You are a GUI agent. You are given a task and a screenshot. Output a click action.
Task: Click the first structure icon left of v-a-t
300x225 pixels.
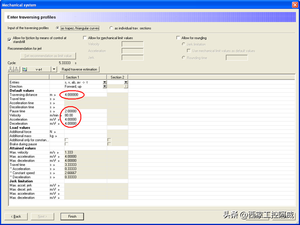pyautogui.click(x=11, y=69)
